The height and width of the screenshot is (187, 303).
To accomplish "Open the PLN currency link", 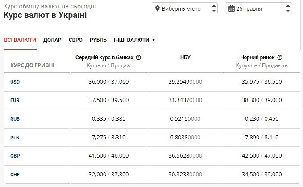I will (x=15, y=138).
